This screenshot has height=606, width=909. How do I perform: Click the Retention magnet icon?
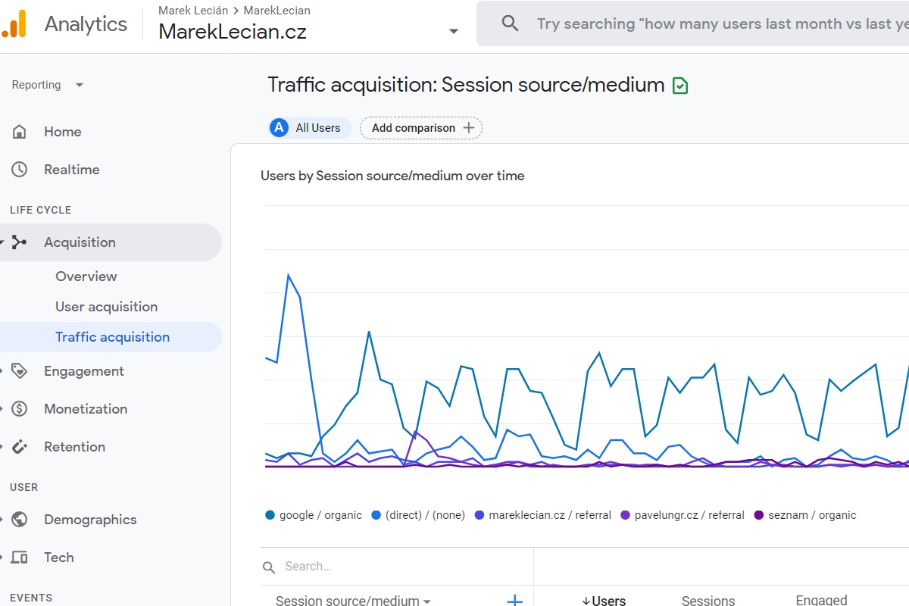tap(20, 447)
